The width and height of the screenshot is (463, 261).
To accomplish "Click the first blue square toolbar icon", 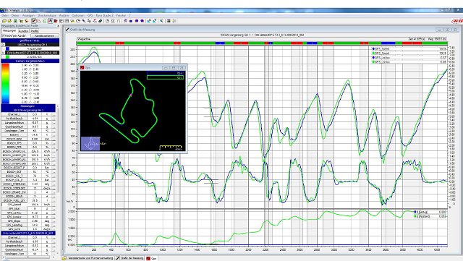I will (131, 21).
